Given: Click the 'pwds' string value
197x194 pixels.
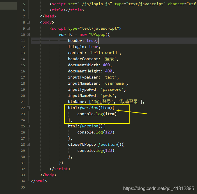Looking at the screenshot, I should click(108, 96).
